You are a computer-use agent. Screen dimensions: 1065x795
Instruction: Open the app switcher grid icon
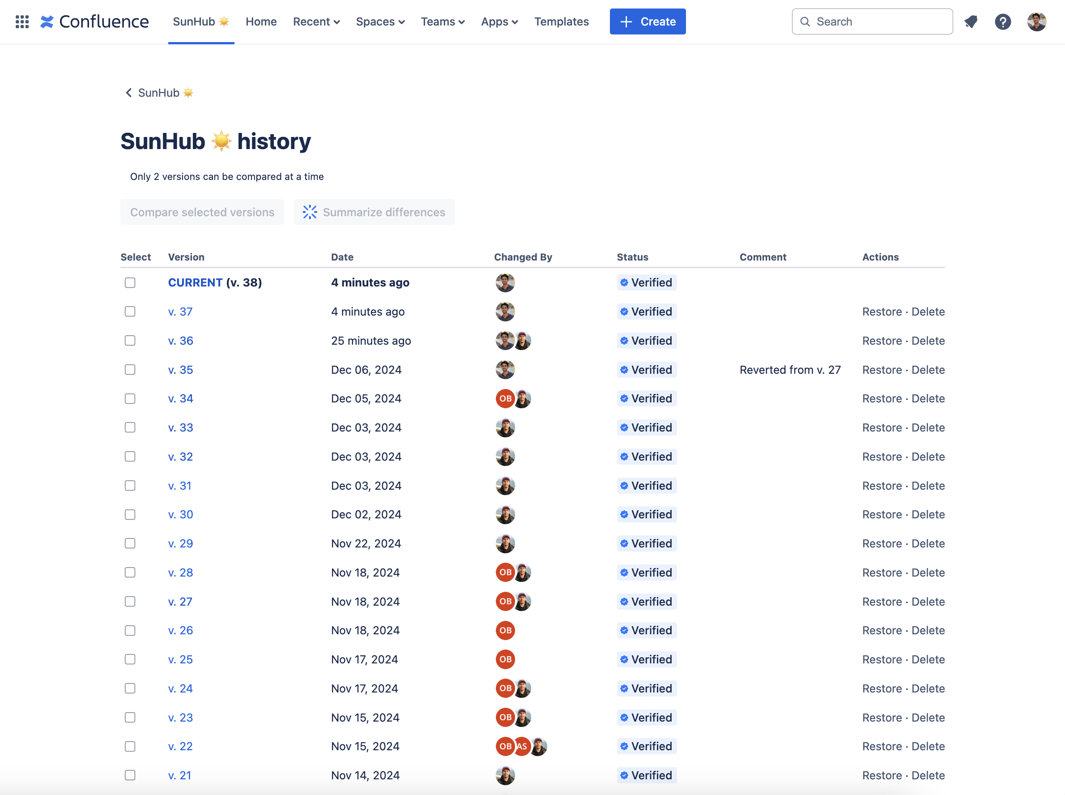pyautogui.click(x=22, y=21)
